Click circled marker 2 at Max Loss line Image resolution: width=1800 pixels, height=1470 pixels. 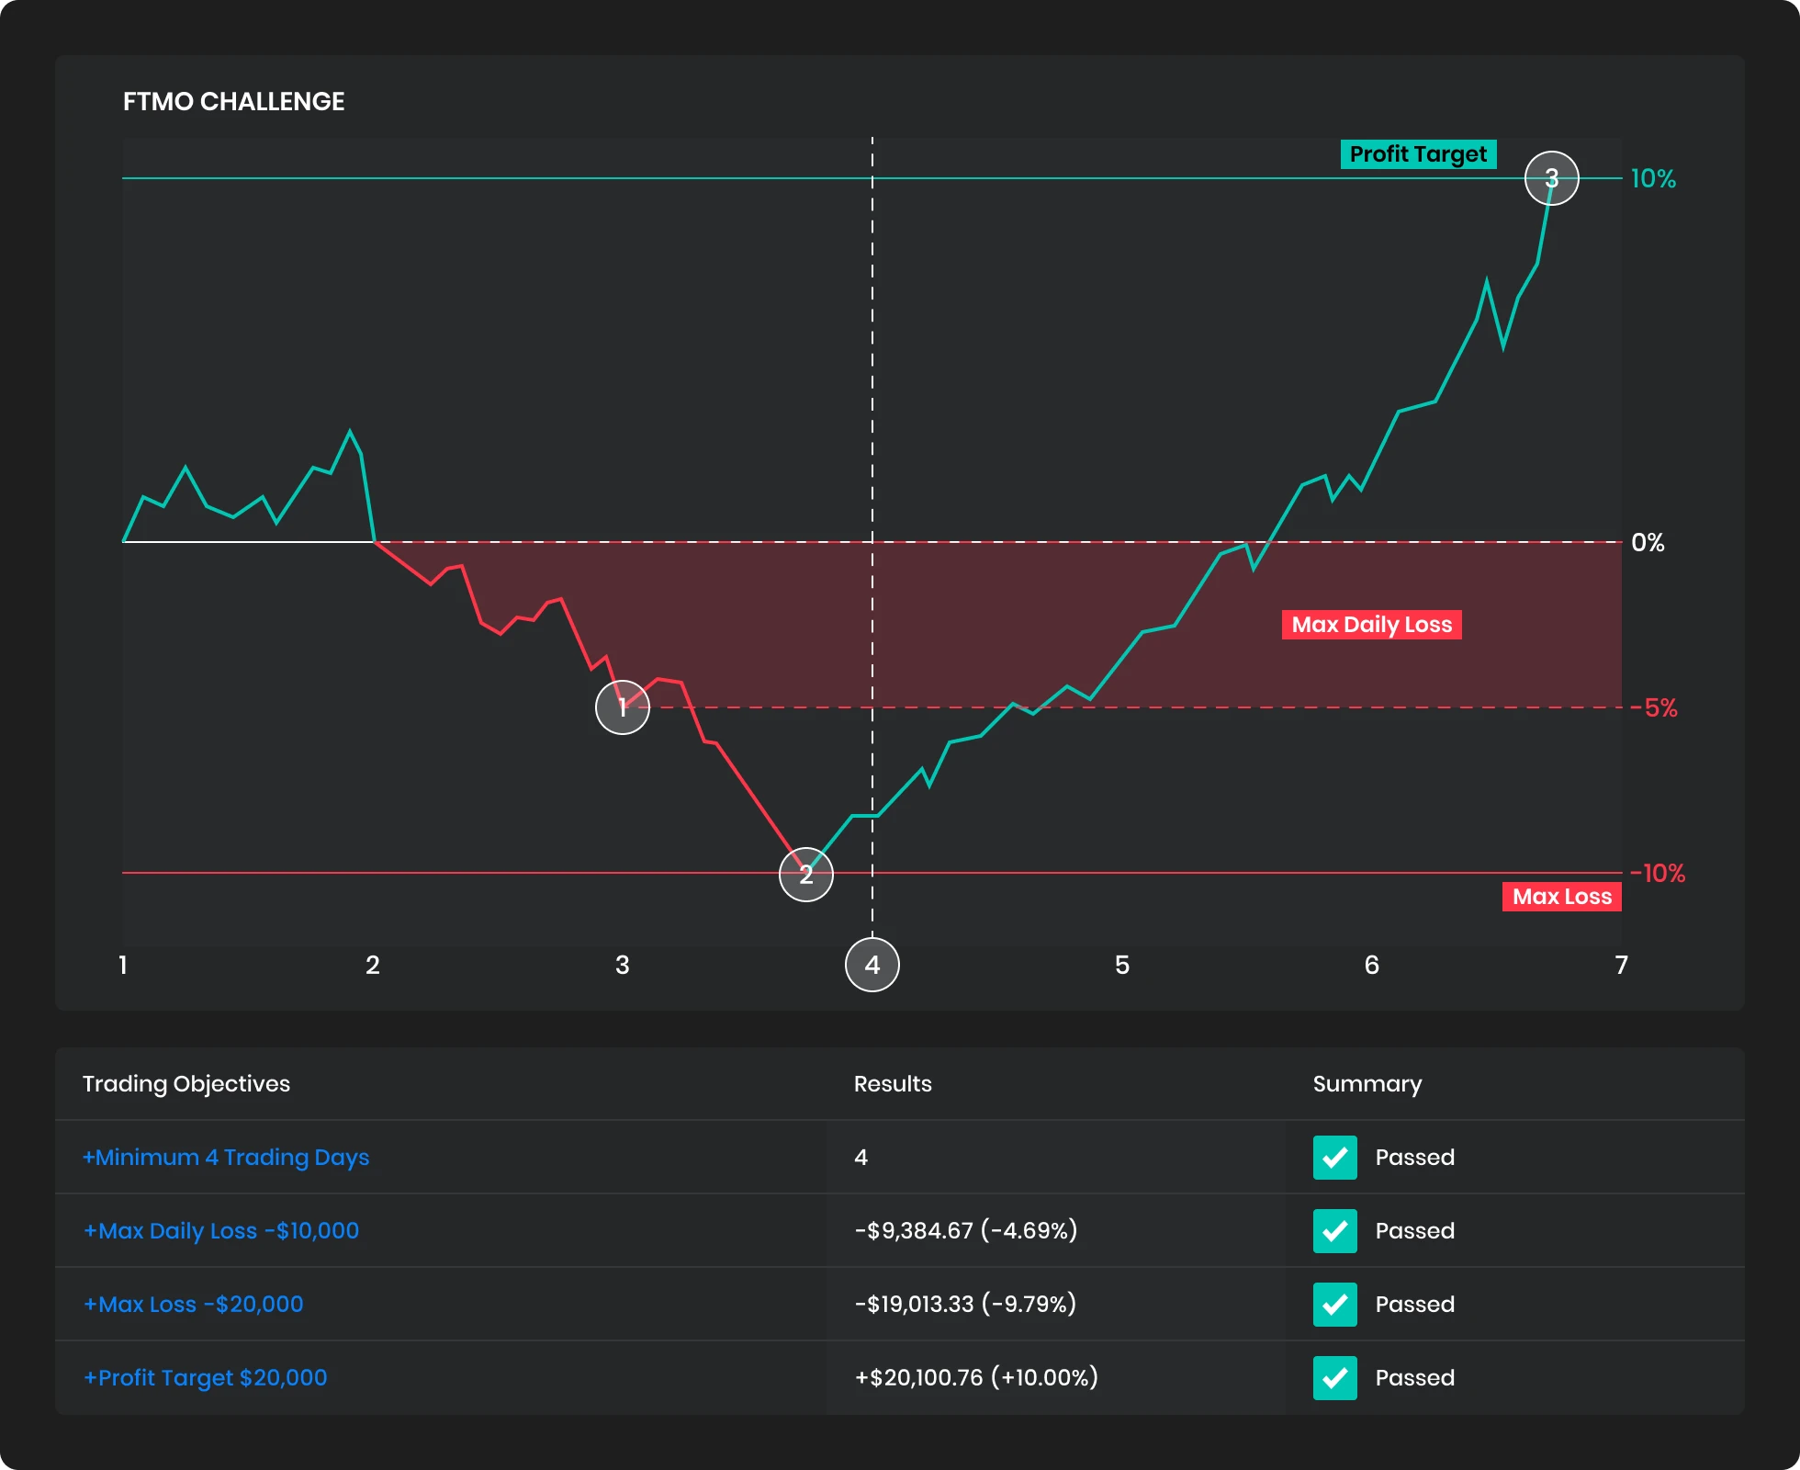click(x=806, y=875)
